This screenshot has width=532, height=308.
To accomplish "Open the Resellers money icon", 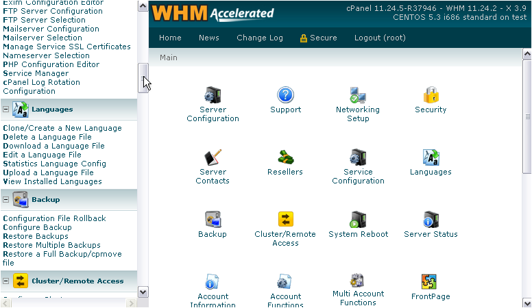I will 285,157.
